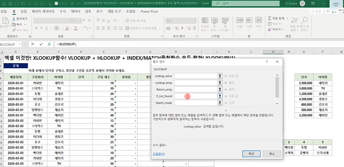
Task: Click the If_not_found input field
Action: (x=196, y=96)
